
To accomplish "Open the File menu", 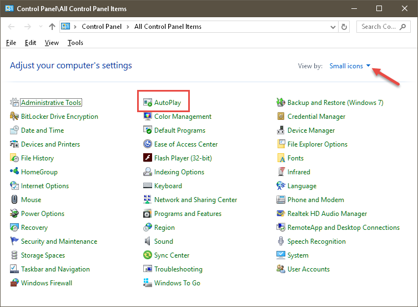I will [11, 43].
